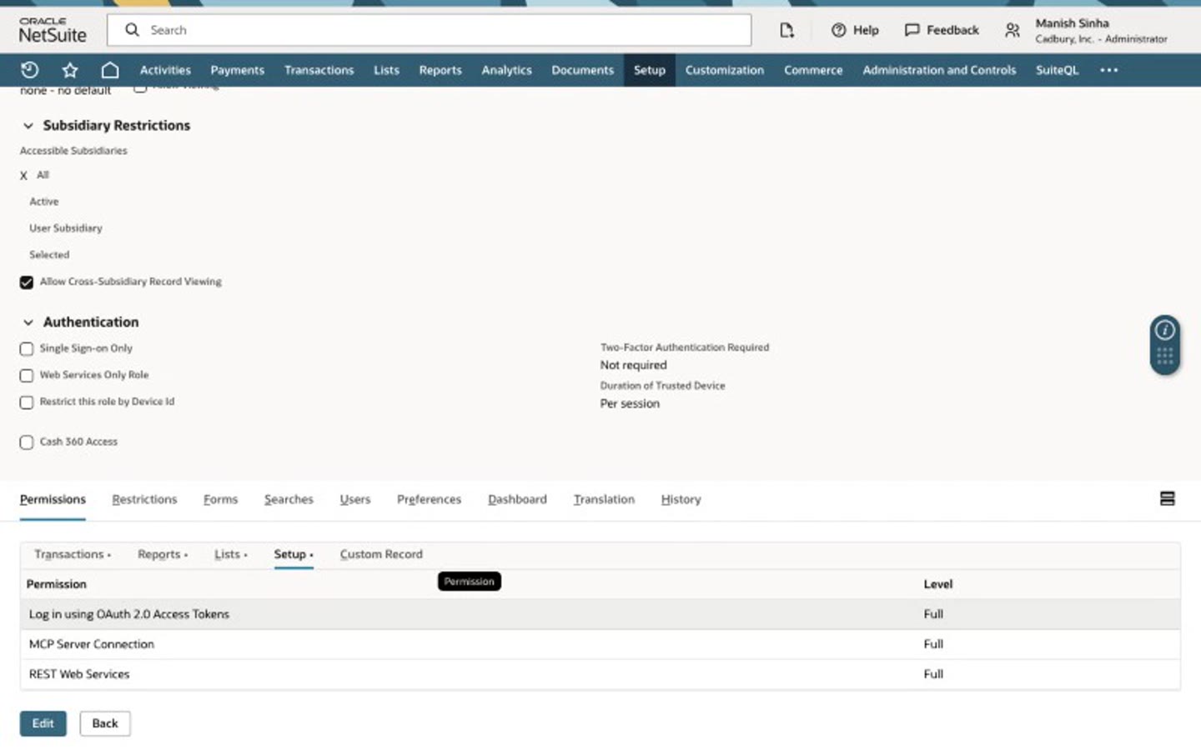
Task: Click the Help link
Action: click(x=866, y=30)
